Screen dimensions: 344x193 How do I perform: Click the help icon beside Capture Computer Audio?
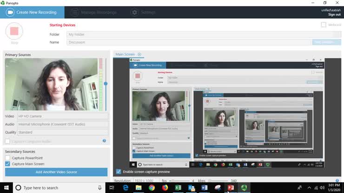click(x=104, y=141)
